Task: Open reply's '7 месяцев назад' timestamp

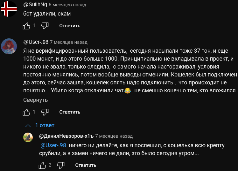Action: (114, 136)
